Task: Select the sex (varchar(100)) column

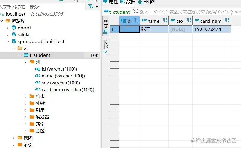Action: click(61, 83)
